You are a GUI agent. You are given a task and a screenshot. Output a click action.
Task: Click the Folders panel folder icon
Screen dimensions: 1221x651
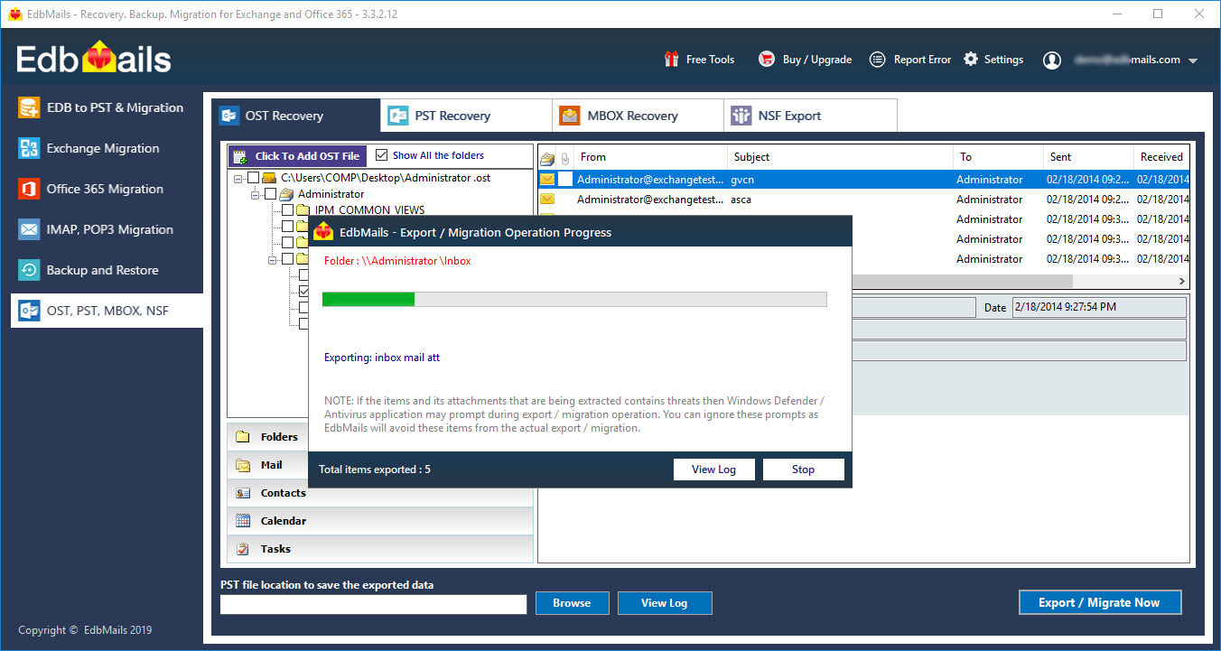[x=243, y=437]
